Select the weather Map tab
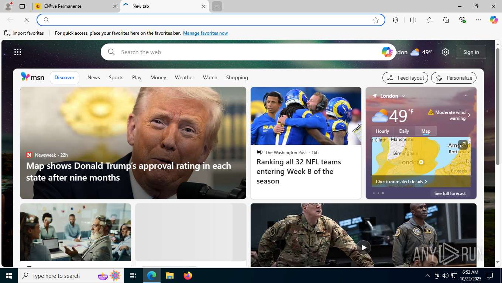The height and width of the screenshot is (283, 502). tap(426, 131)
